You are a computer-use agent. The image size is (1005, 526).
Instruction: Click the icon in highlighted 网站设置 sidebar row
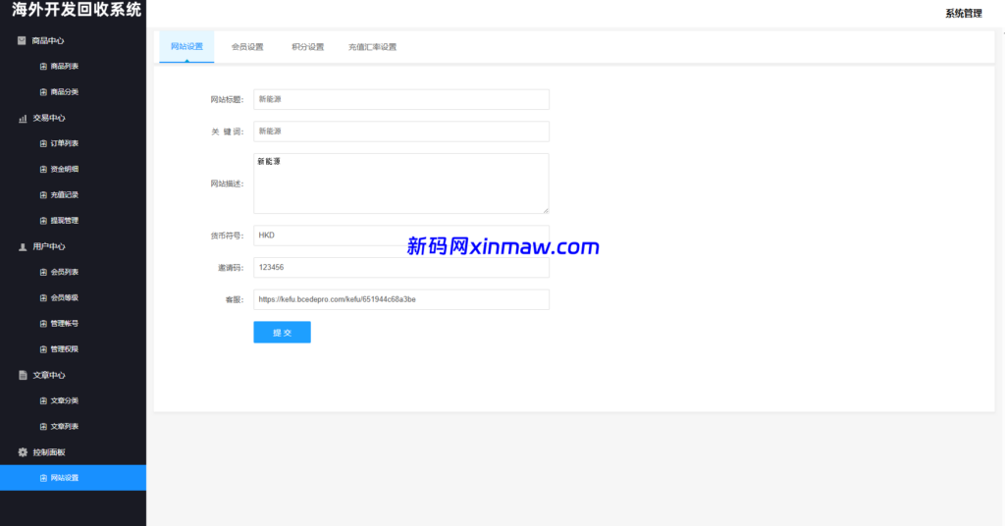(x=43, y=478)
